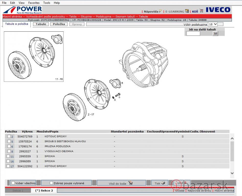242x196 pixels.
Task: Click the Jdi na další tabuli input field
Action: click(x=193, y=33)
